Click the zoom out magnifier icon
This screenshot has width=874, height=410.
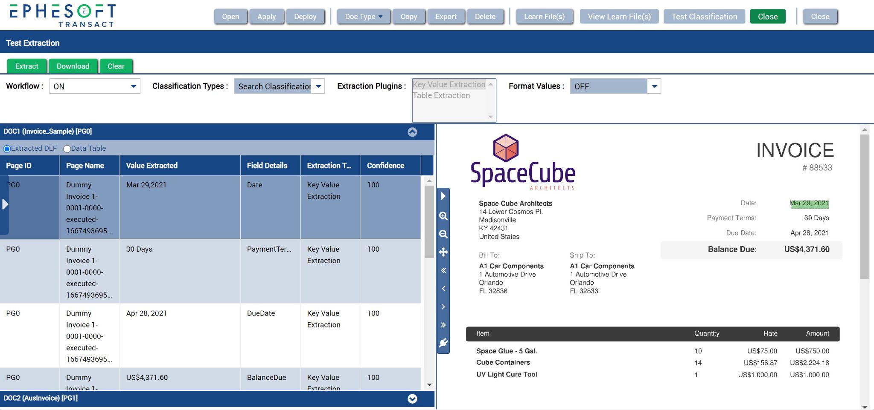point(443,234)
